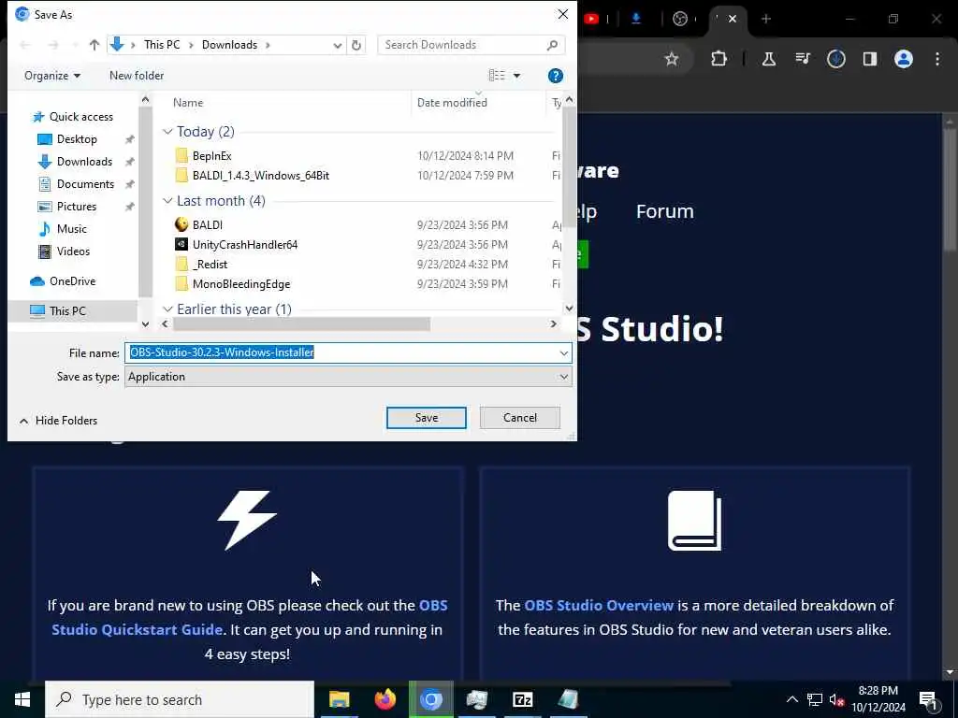
Task: Switch to the OBS-icon browser tab
Action: [680, 19]
